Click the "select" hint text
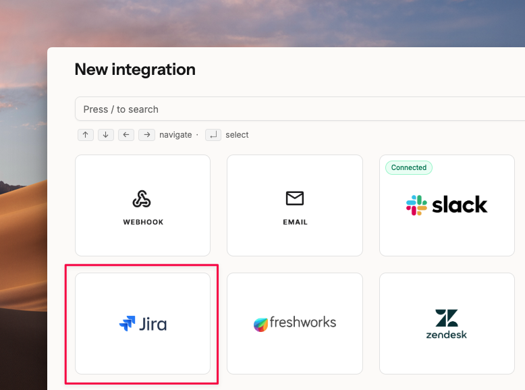Image resolution: width=525 pixels, height=390 pixels. [x=237, y=135]
